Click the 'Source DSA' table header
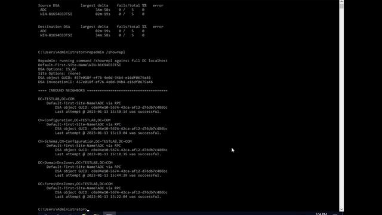382x215 pixels. [48, 5]
